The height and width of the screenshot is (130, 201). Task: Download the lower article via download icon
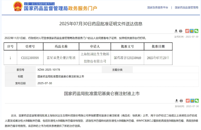point(176,100)
